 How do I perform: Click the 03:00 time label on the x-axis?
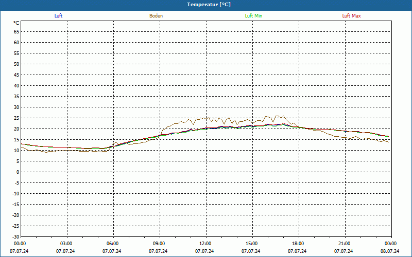67,244
